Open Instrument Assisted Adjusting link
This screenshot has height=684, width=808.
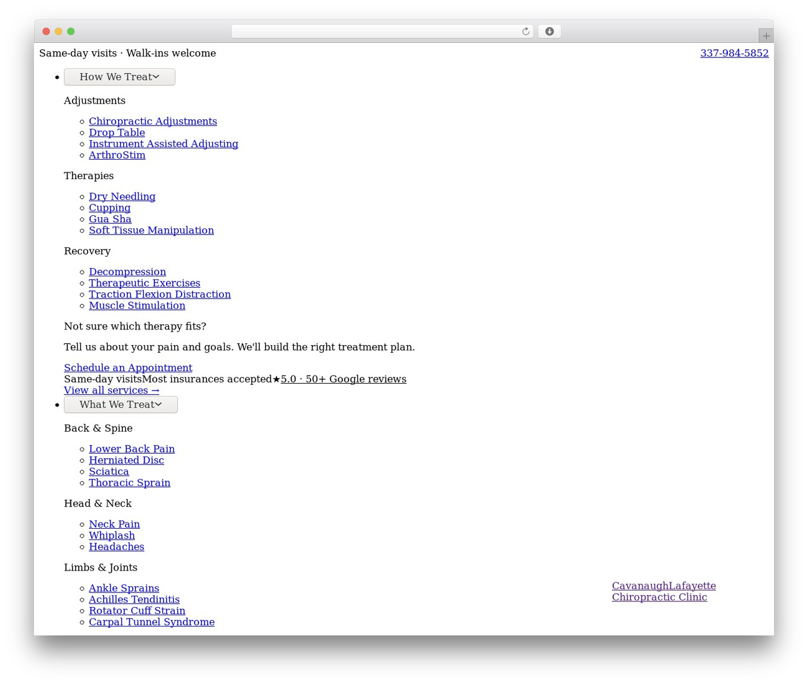[x=163, y=144]
